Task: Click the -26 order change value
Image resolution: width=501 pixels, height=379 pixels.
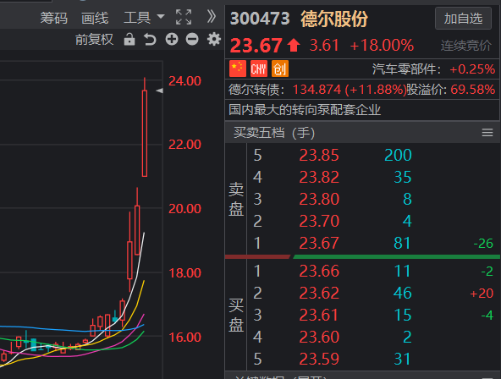Action: (x=483, y=244)
